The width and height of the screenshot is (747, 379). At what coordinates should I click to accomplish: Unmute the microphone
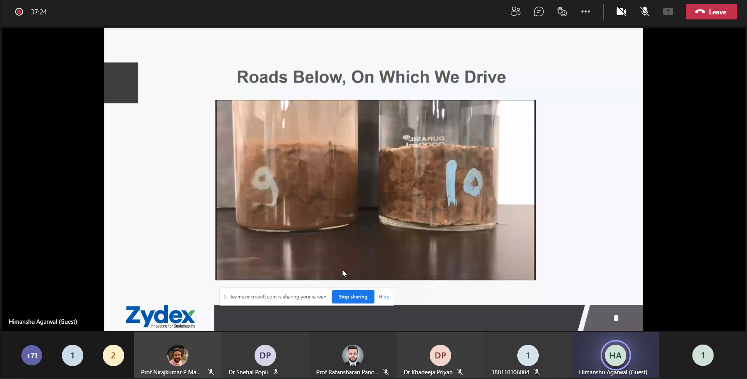[645, 12]
